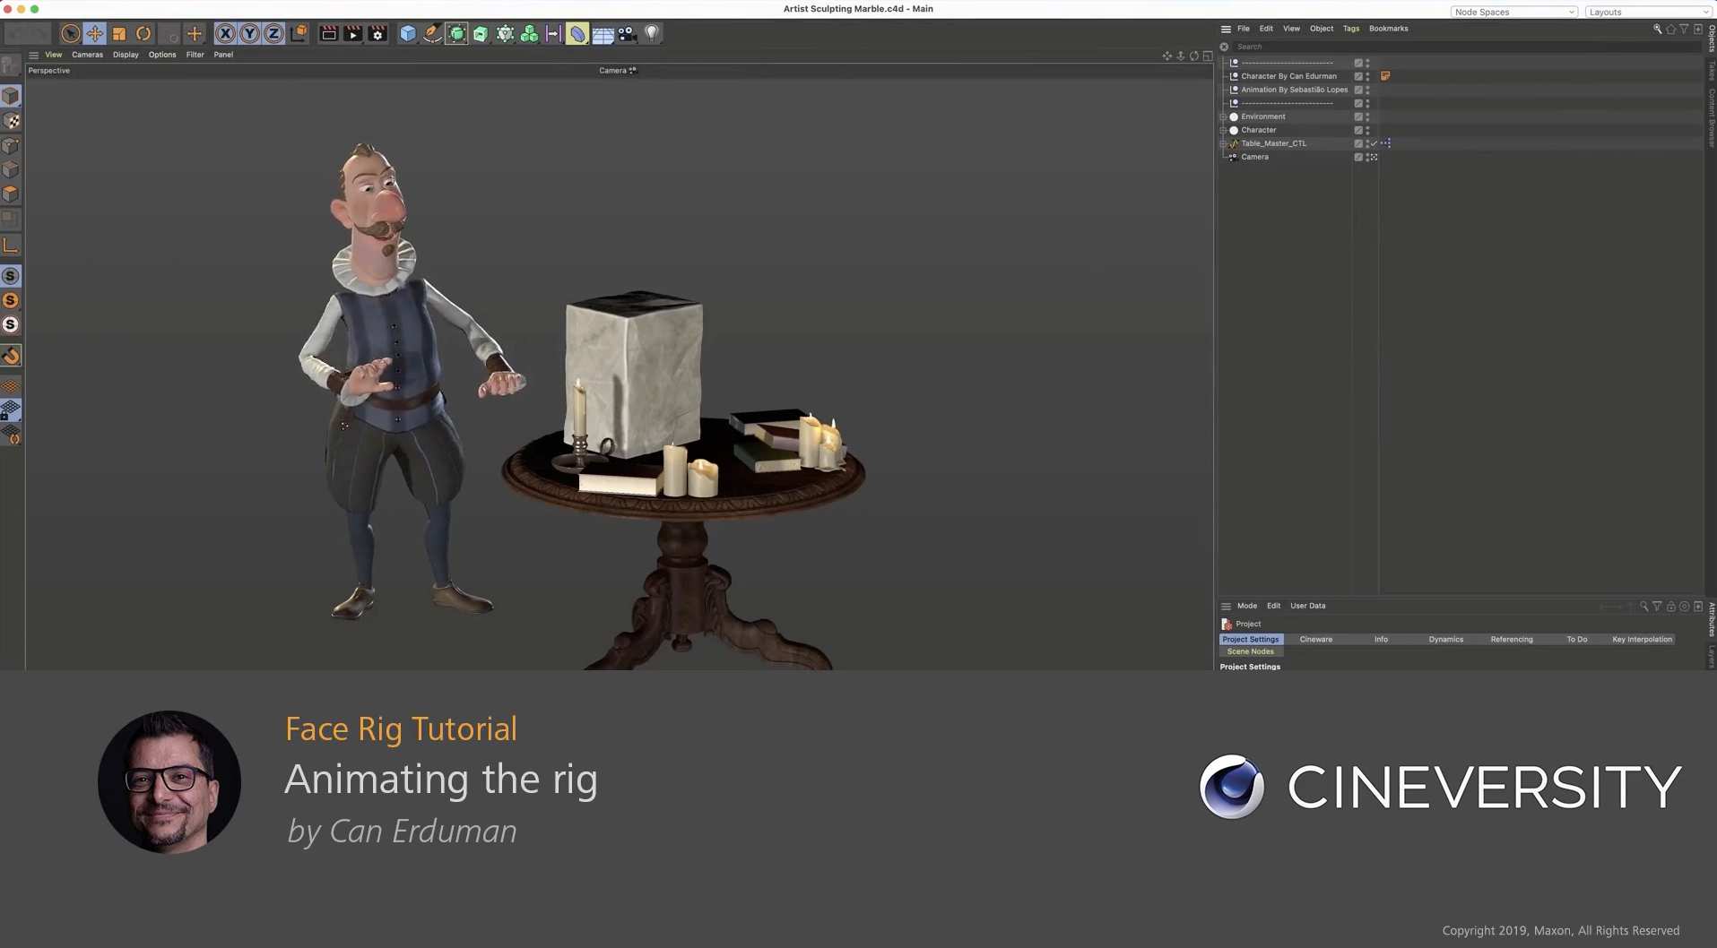1717x948 pixels.
Task: Select the Spline Pen icon
Action: 431,33
